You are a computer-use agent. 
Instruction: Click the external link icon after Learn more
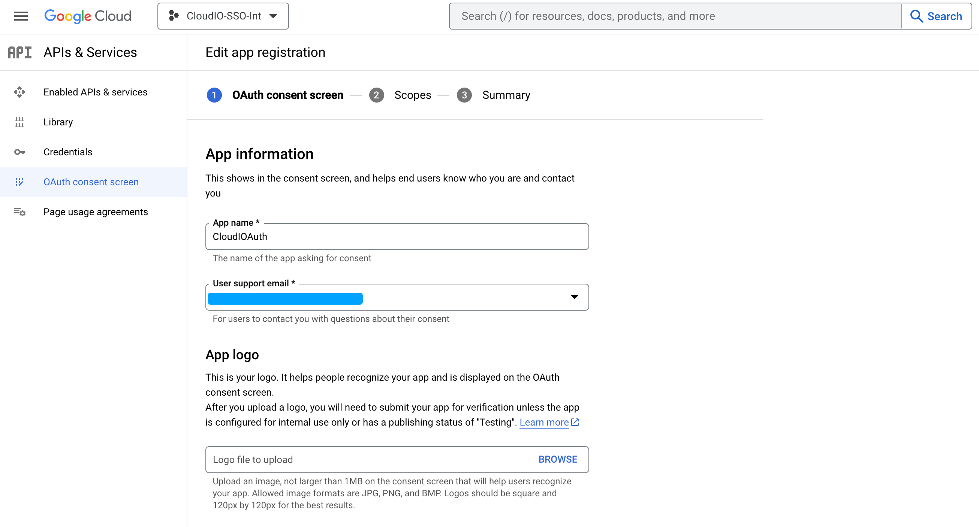pyautogui.click(x=575, y=422)
